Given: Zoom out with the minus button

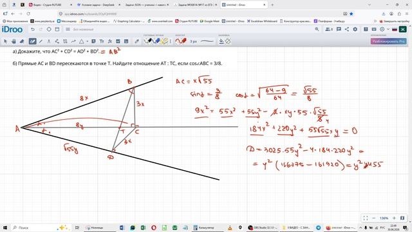Looking at the screenshot, I should pos(374,218).
